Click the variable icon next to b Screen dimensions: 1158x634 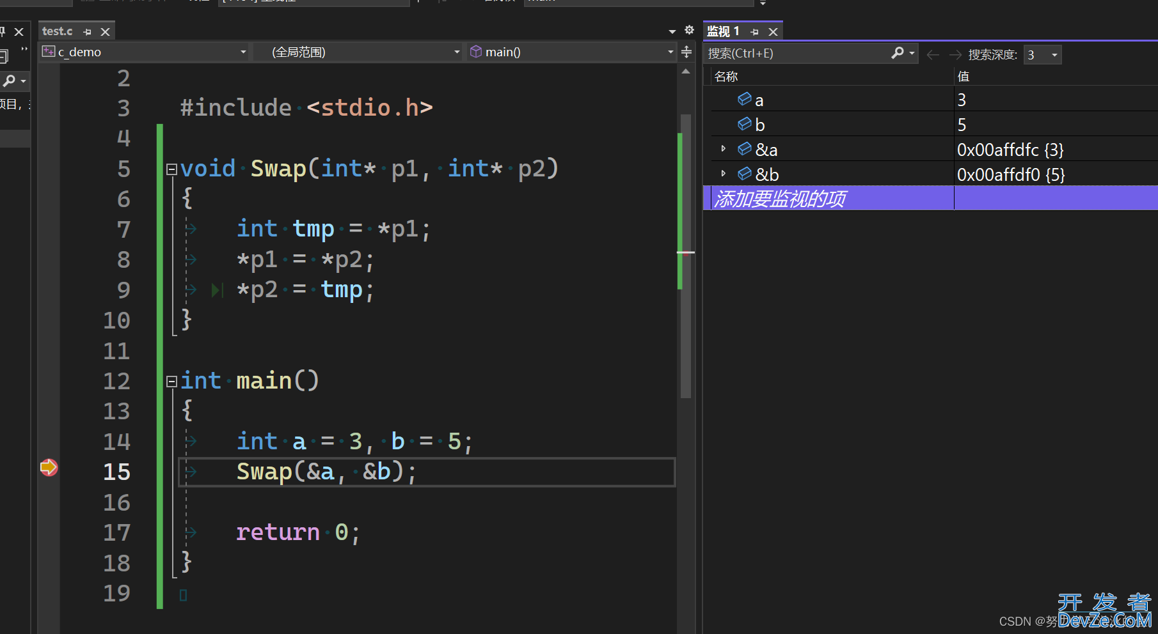point(745,124)
